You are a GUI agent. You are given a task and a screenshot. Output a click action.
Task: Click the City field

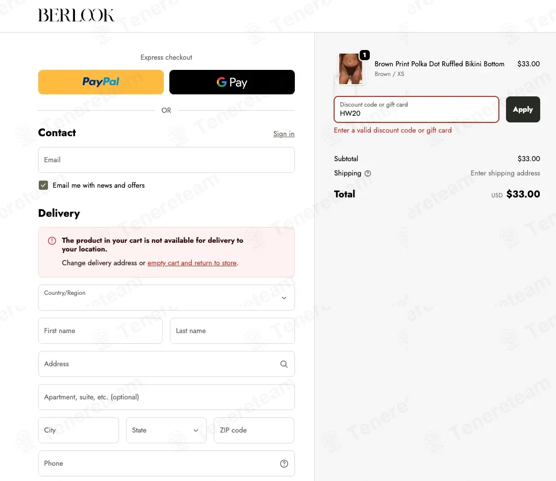79,431
